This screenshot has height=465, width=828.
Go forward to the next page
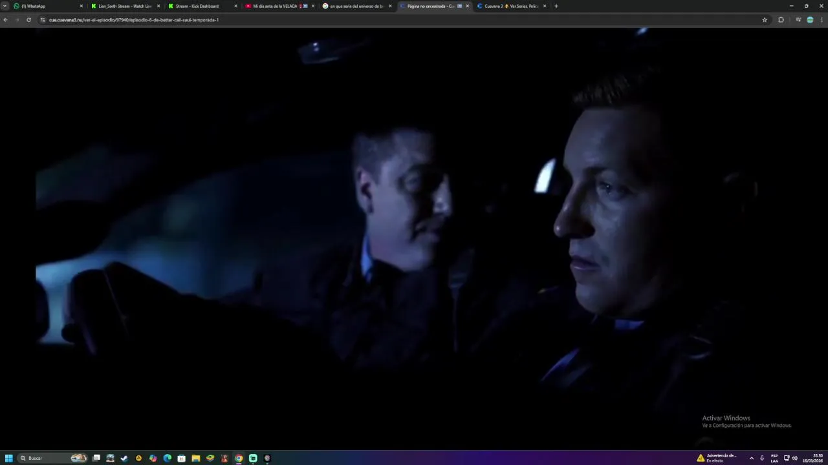point(17,20)
